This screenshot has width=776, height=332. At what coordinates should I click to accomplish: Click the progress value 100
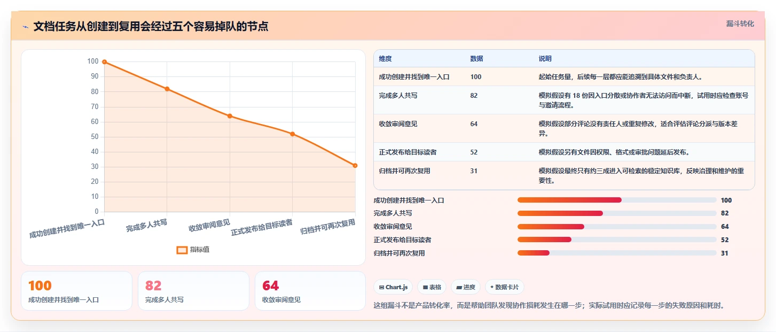coord(726,200)
